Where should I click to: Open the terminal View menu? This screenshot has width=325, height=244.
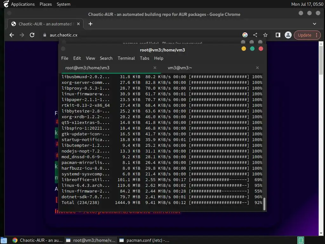click(90, 58)
